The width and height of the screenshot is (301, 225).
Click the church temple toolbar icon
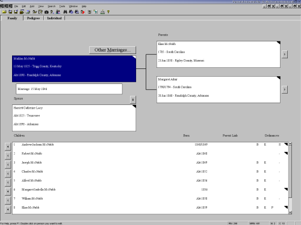click(102, 12)
